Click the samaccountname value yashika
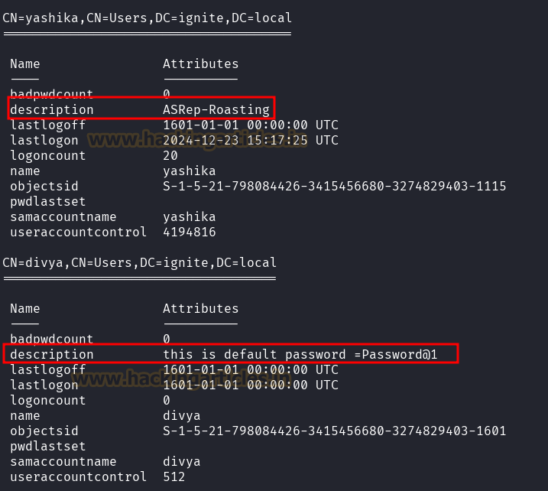The height and width of the screenshot is (491, 548). coord(189,217)
